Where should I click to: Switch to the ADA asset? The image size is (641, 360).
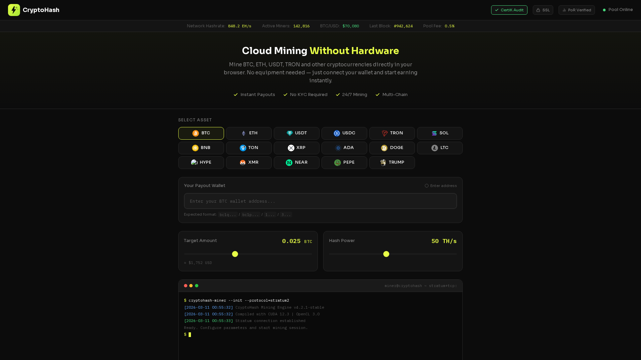(x=344, y=148)
